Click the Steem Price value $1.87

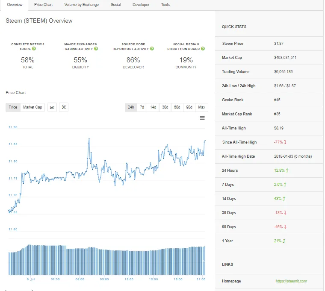(x=278, y=44)
